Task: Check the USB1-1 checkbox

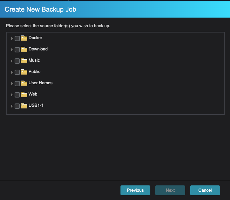Action: point(17,106)
